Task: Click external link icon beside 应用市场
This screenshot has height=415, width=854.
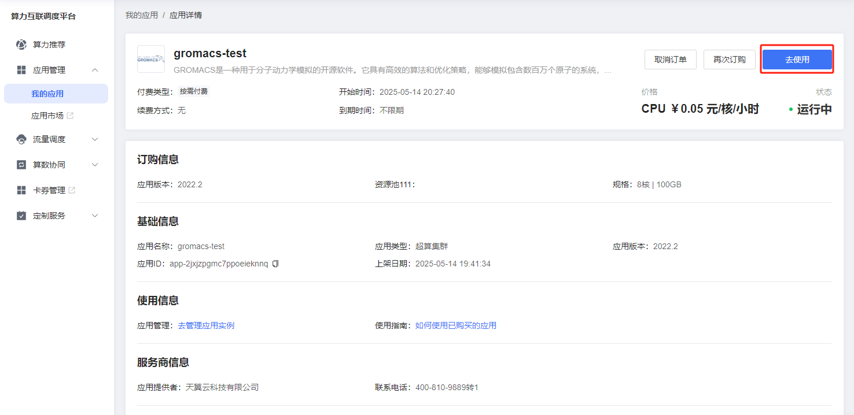Action: (x=70, y=116)
